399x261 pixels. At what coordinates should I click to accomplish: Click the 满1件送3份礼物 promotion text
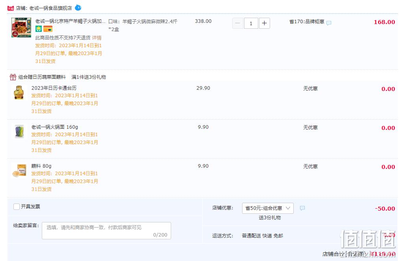click(89, 77)
